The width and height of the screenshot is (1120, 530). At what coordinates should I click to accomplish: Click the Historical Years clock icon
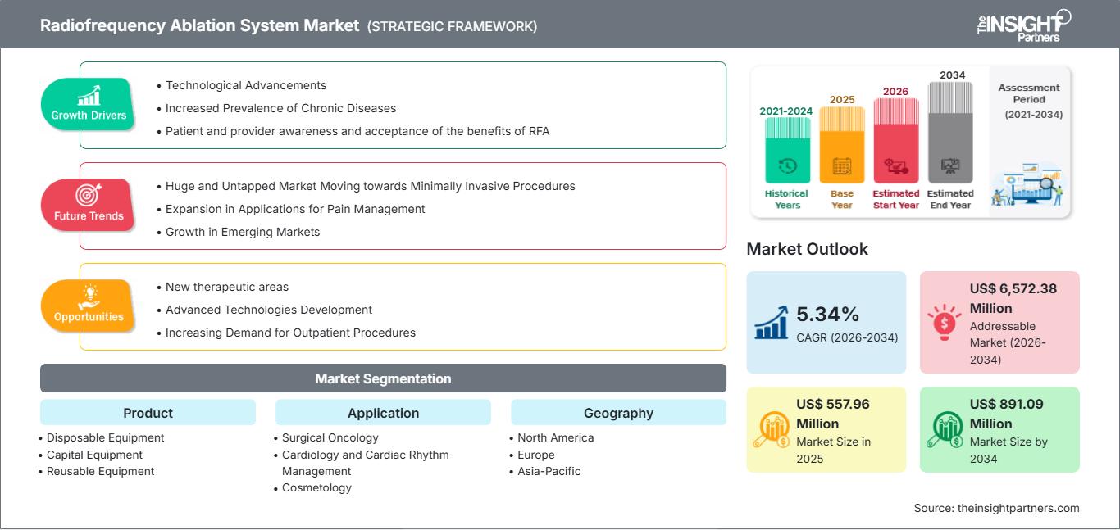[787, 166]
